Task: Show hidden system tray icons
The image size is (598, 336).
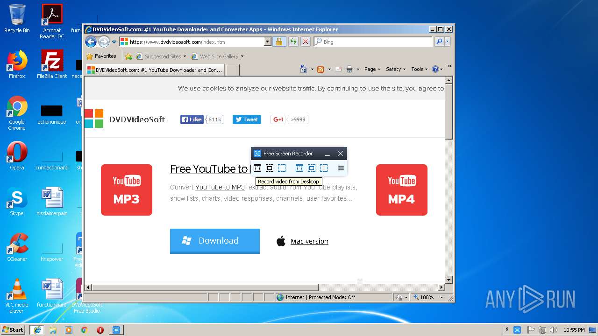Action: pos(507,329)
